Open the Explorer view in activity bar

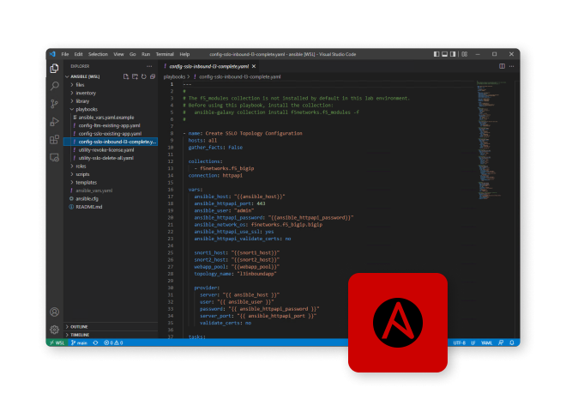pos(55,69)
